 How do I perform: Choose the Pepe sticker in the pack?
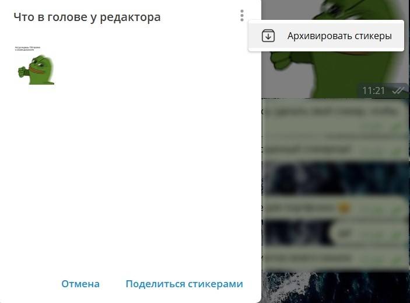(x=34, y=69)
